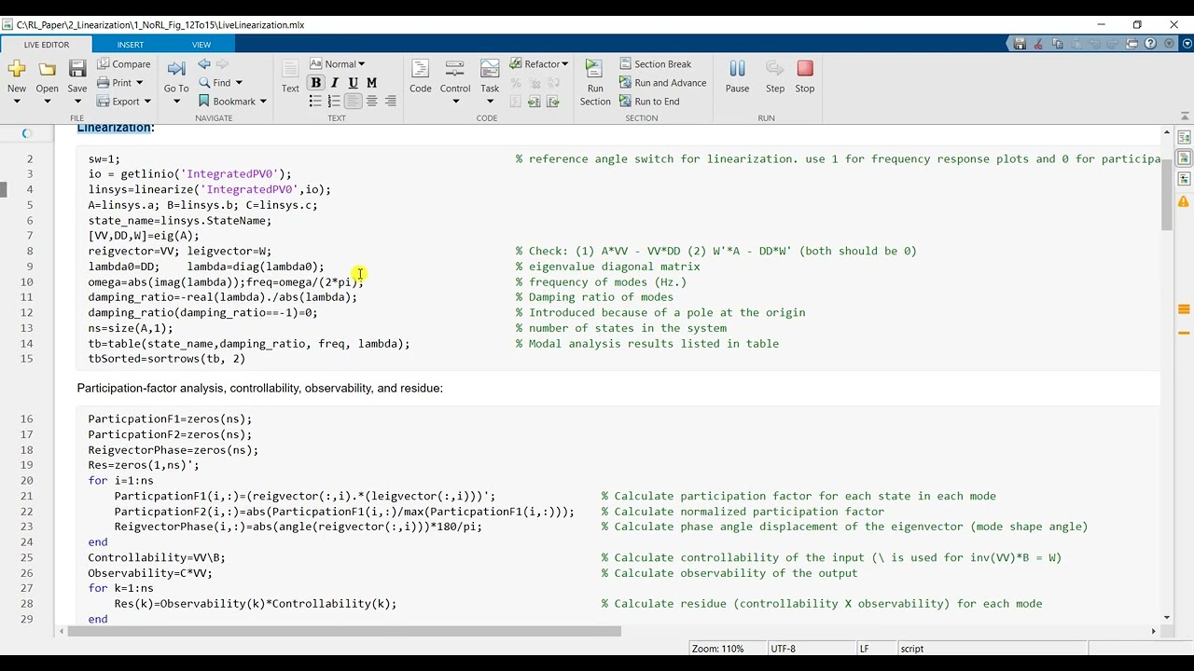Open the Save options dropdown arrow
Screen dimensions: 1194x671
[77, 101]
